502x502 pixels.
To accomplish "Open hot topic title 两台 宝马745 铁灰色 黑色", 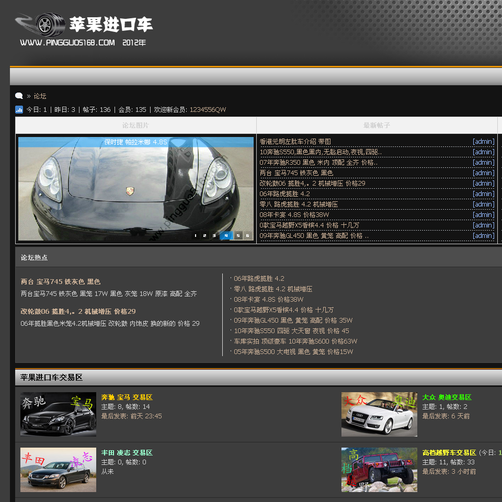I will click(x=61, y=282).
